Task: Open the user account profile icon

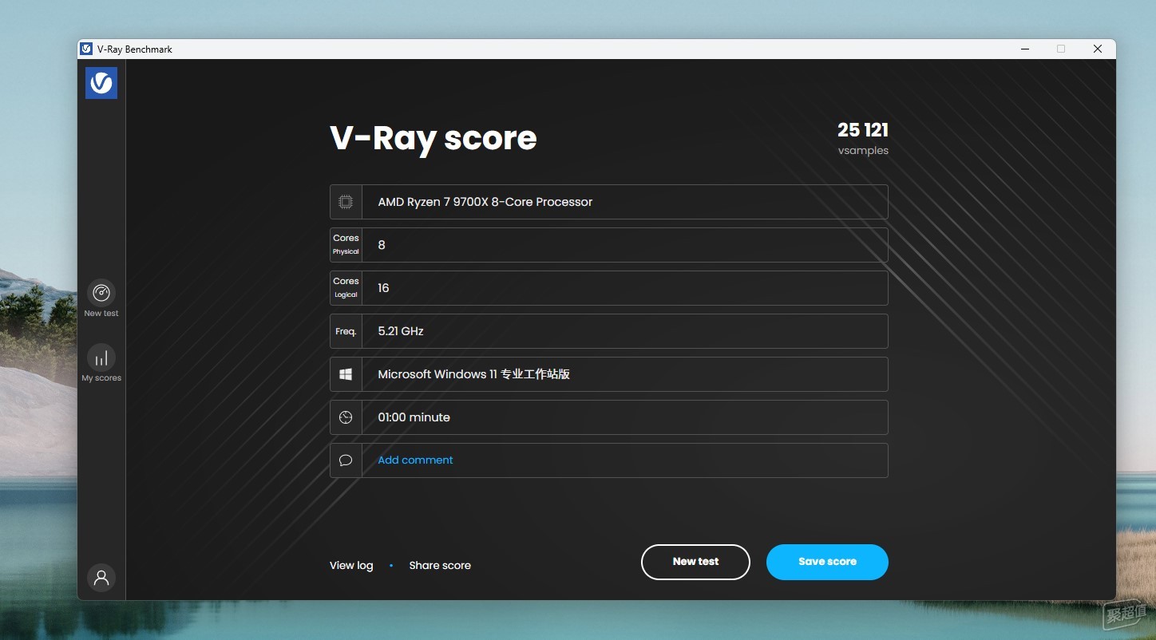Action: 101,578
